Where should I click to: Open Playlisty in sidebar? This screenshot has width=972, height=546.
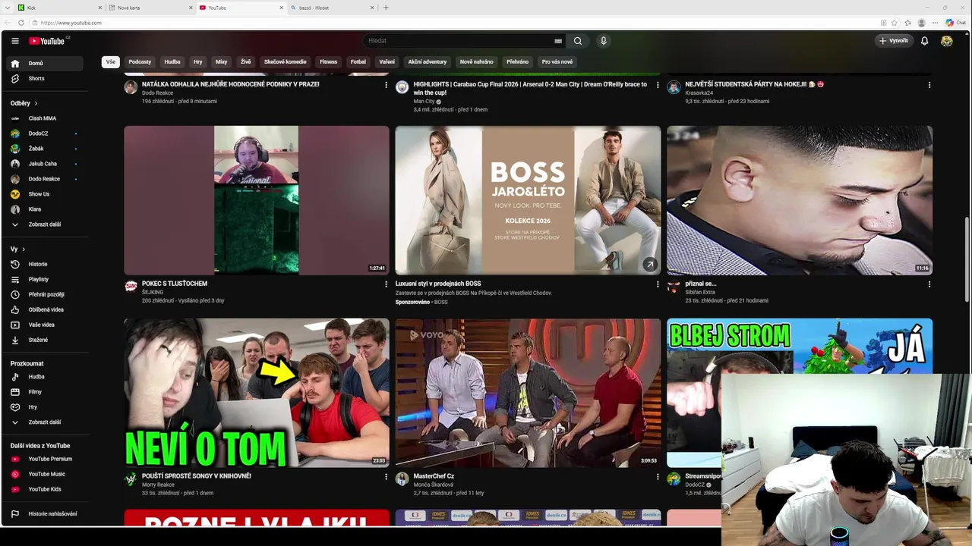click(x=46, y=279)
